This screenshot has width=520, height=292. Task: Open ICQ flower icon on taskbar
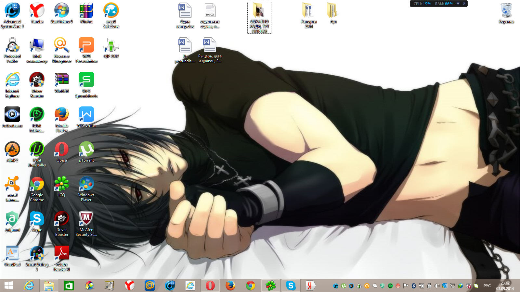[271, 286]
